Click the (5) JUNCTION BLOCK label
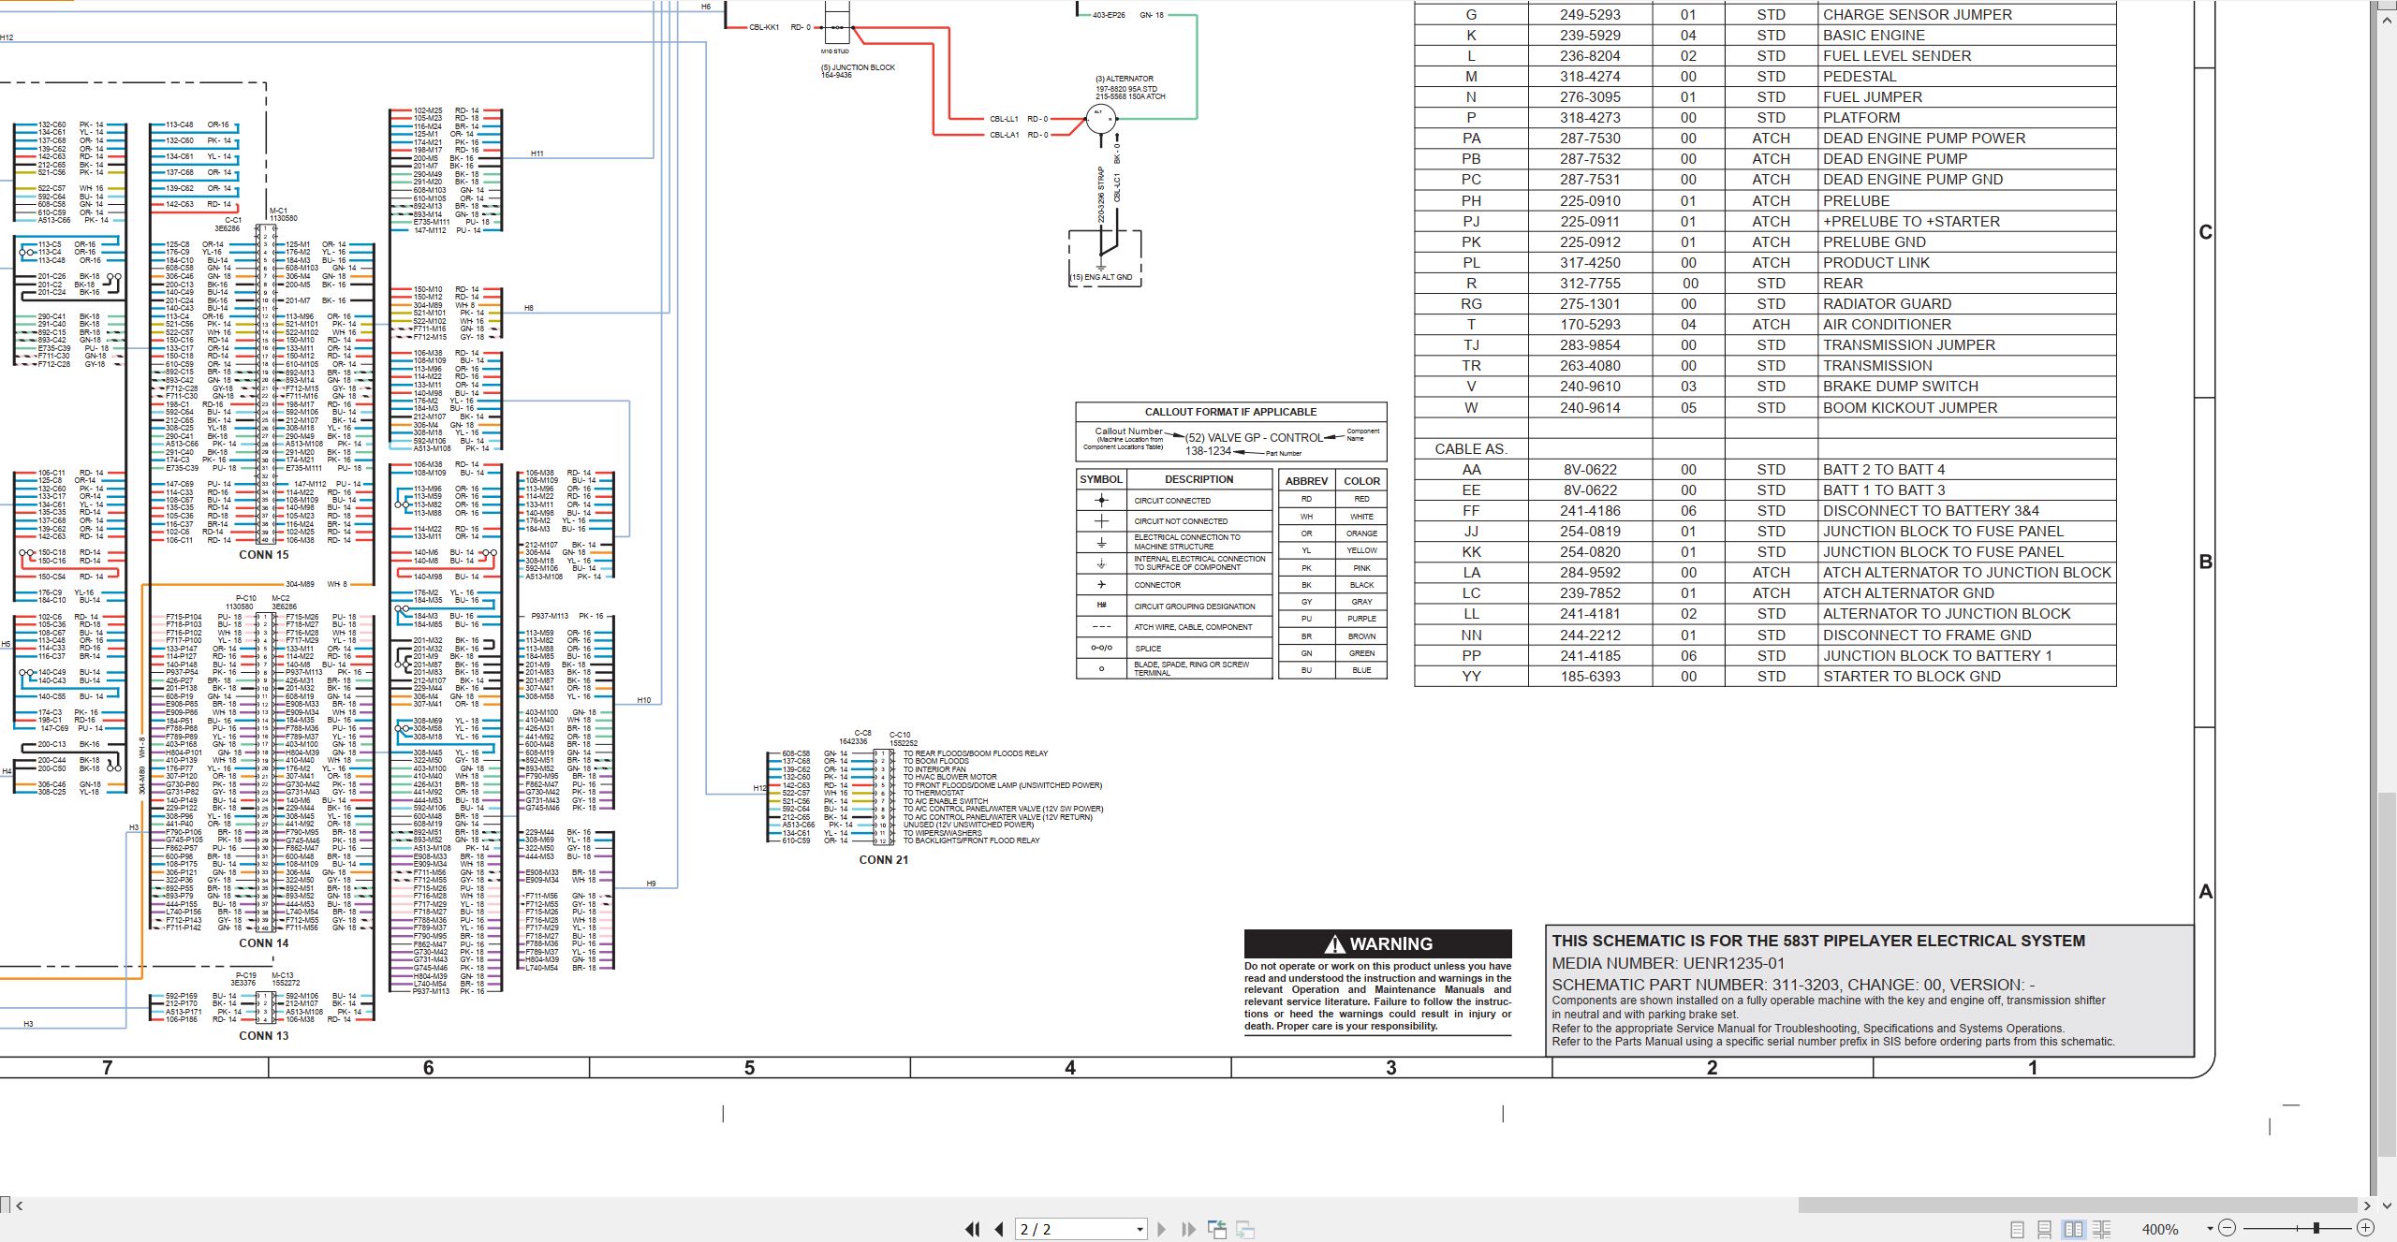This screenshot has height=1242, width=2397. pyautogui.click(x=858, y=67)
